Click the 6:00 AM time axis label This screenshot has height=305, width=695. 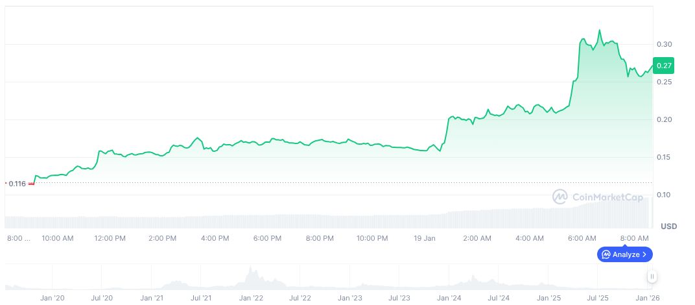pos(582,238)
